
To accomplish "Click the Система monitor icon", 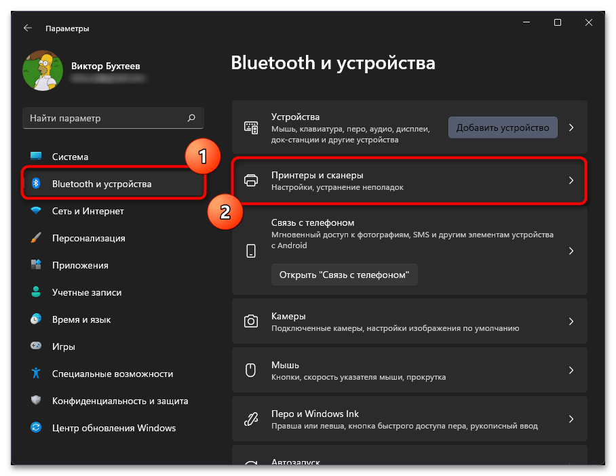I will pyautogui.click(x=36, y=157).
